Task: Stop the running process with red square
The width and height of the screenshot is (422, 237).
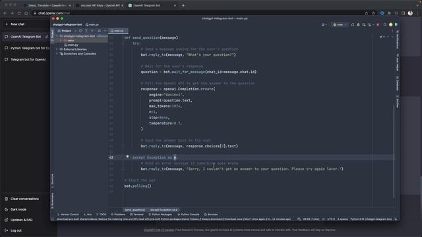Action: 378,25
